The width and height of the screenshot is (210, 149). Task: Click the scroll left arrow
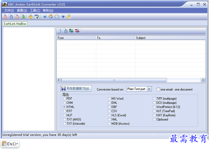pyautogui.click(x=59, y=80)
